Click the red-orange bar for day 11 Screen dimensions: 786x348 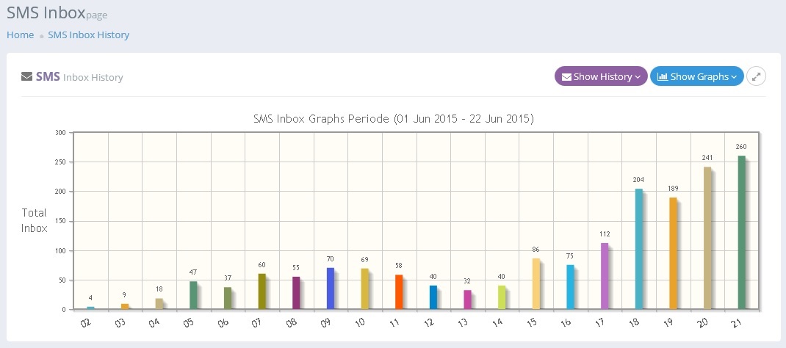coord(399,292)
